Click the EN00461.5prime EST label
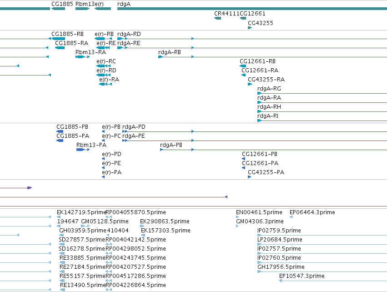The image size is (387, 292). (259, 212)
